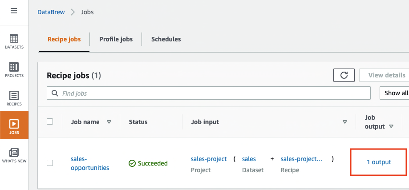Click the search magnifier icon
Image resolution: width=409 pixels, height=190 pixels.
tap(55, 93)
